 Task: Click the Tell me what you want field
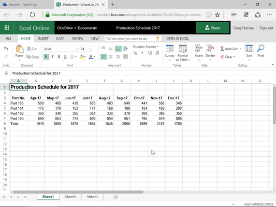[x=130, y=38]
